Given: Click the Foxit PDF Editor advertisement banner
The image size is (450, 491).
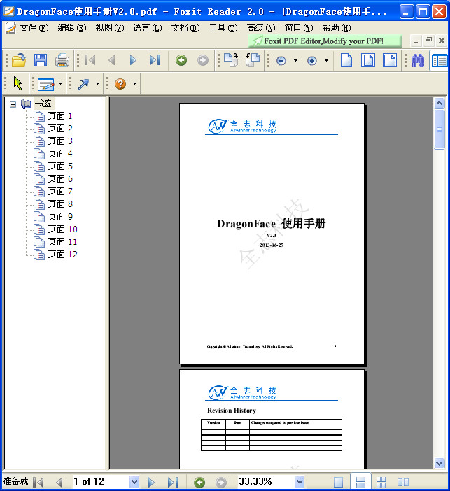Looking at the screenshot, I should pos(325,41).
